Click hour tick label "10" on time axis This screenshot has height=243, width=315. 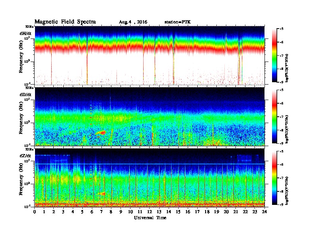(x=130, y=212)
